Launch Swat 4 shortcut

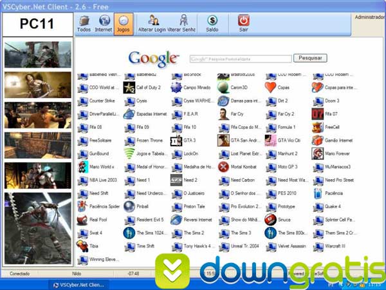(90, 233)
